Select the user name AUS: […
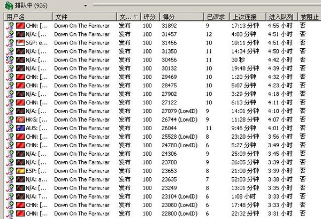Image resolution: width=321 pixels, height=219 pixels. [36, 128]
